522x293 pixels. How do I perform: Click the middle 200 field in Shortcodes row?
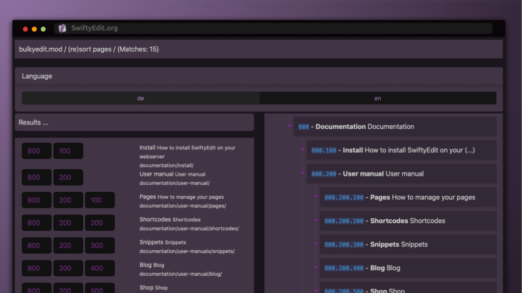point(68,223)
